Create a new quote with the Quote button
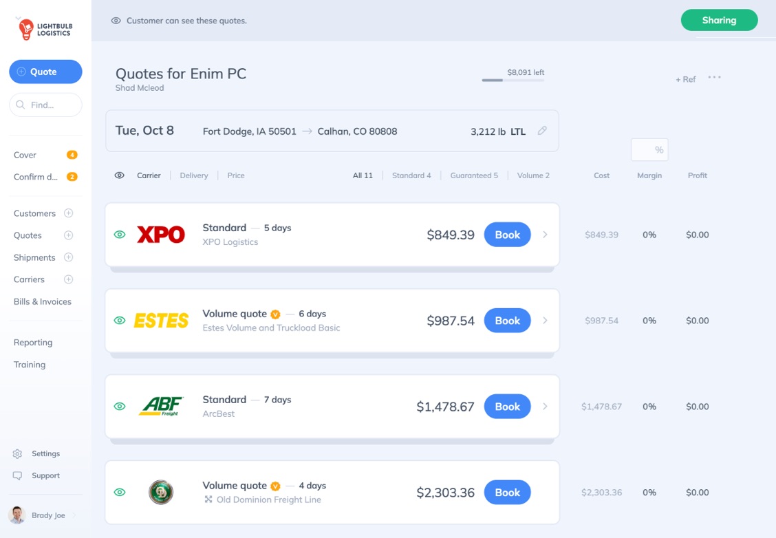776x538 pixels. click(x=45, y=72)
